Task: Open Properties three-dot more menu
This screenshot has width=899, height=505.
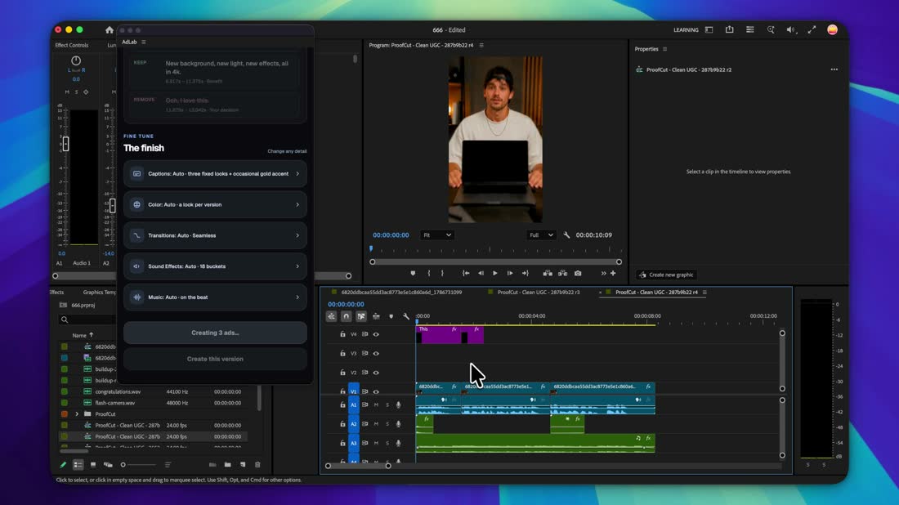Action: point(834,70)
